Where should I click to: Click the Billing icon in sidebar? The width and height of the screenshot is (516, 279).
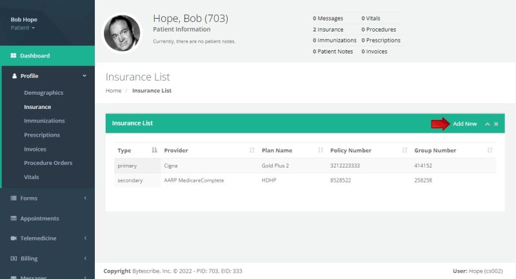[x=14, y=258]
